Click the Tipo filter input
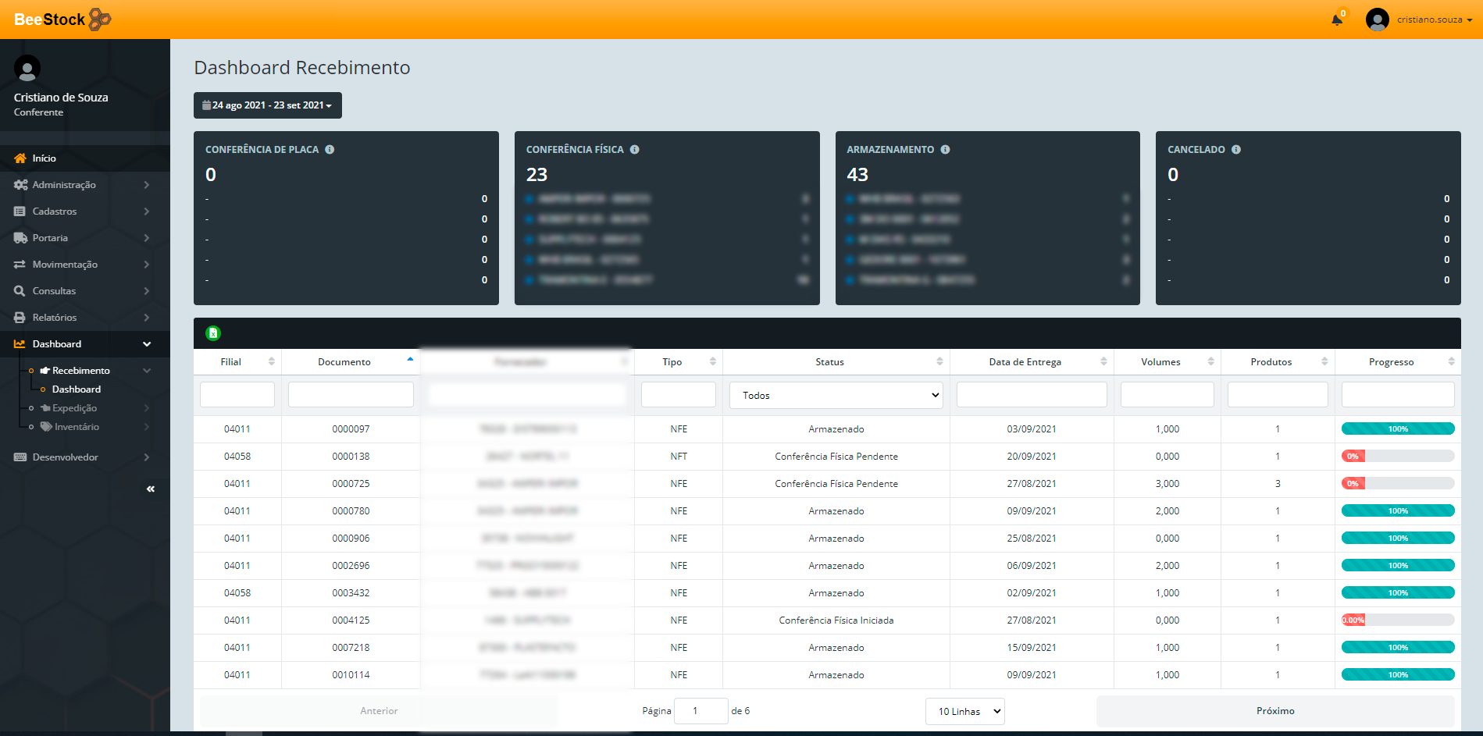Viewport: 1483px width, 736px height. pyautogui.click(x=679, y=394)
